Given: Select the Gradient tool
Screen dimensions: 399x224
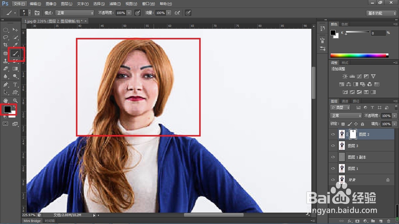Looking at the screenshot, I should tap(15, 69).
